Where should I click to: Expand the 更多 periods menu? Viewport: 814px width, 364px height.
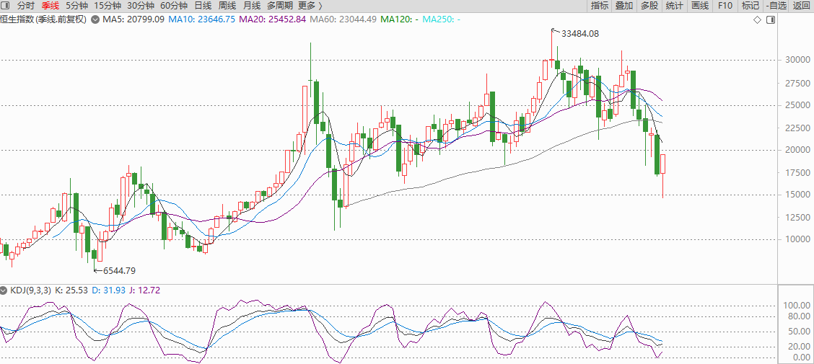310,6
